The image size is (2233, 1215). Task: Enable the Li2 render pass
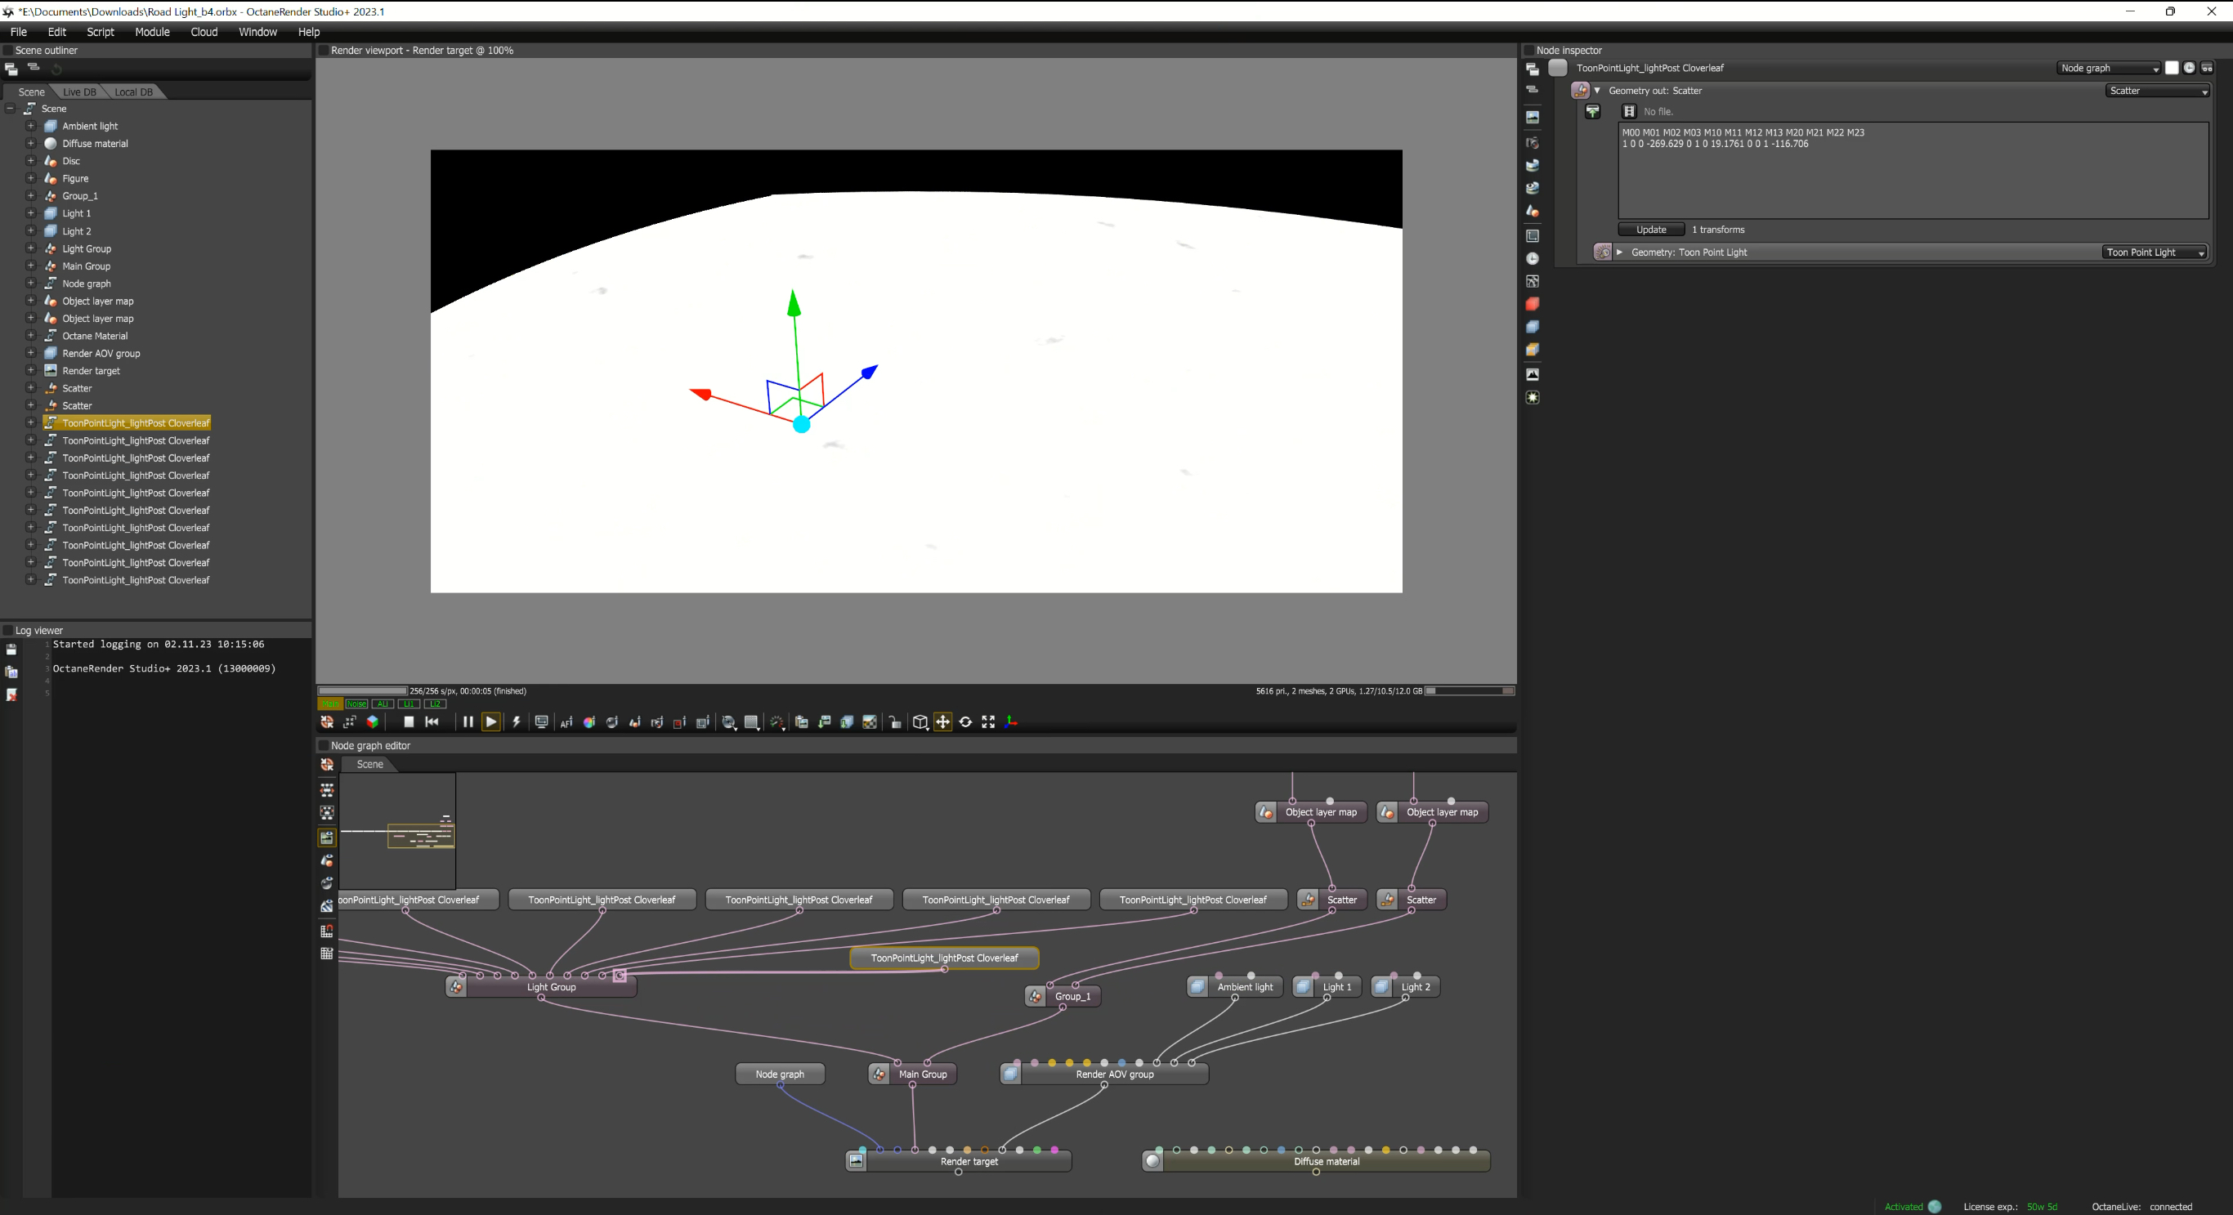coord(435,704)
